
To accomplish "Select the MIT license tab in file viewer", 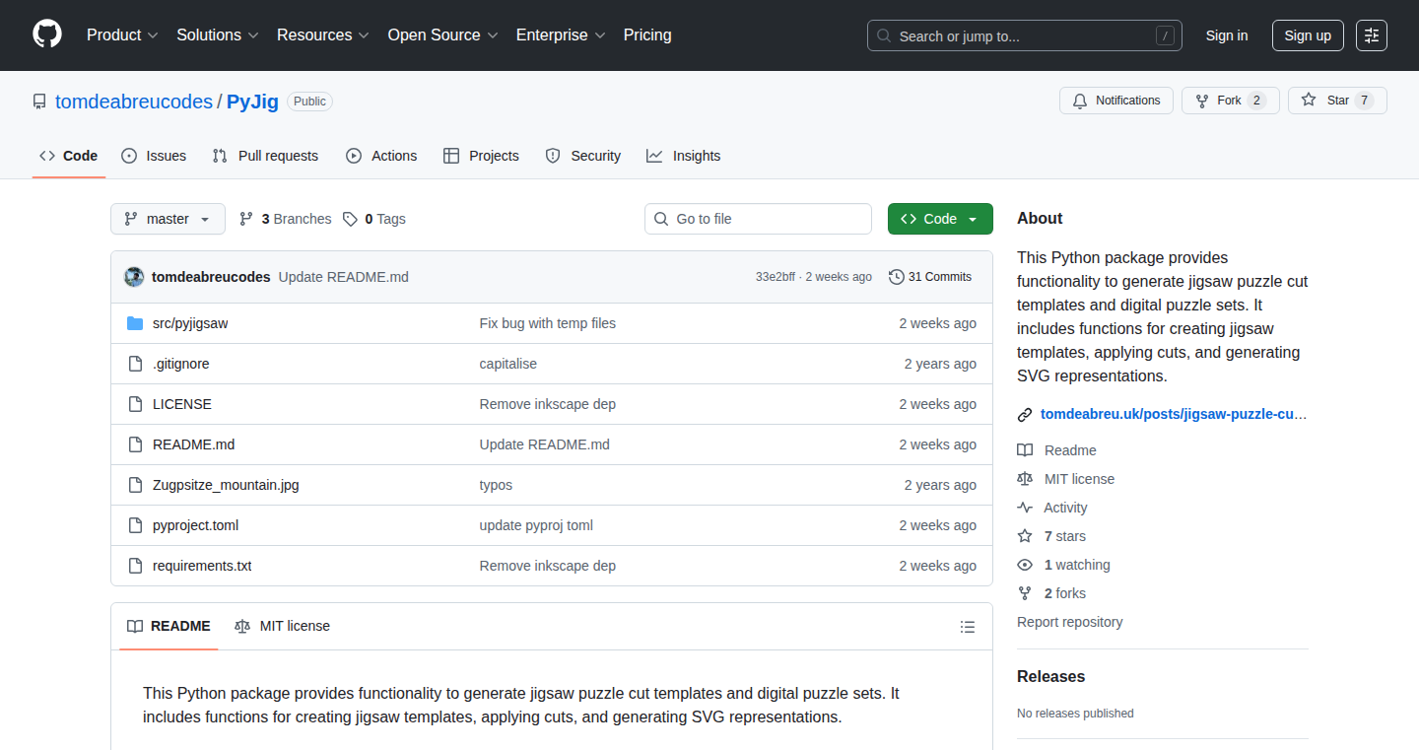I will click(282, 627).
